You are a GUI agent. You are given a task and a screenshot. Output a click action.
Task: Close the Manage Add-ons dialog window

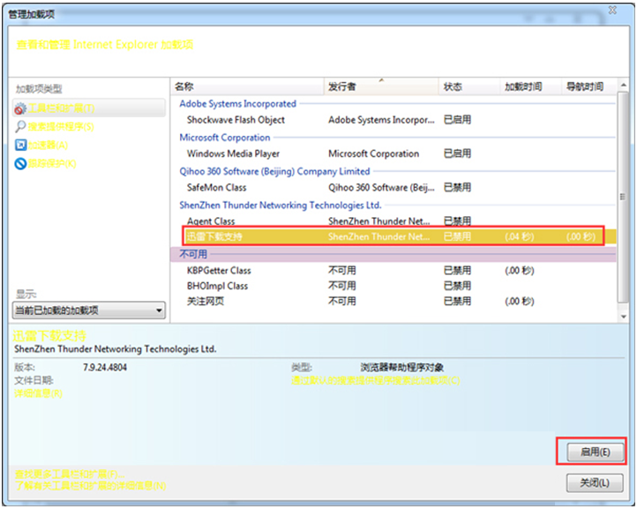click(x=611, y=8)
